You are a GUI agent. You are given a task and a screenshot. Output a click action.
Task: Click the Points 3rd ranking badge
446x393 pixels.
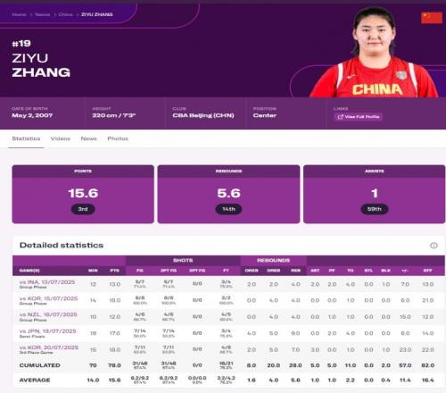(83, 209)
